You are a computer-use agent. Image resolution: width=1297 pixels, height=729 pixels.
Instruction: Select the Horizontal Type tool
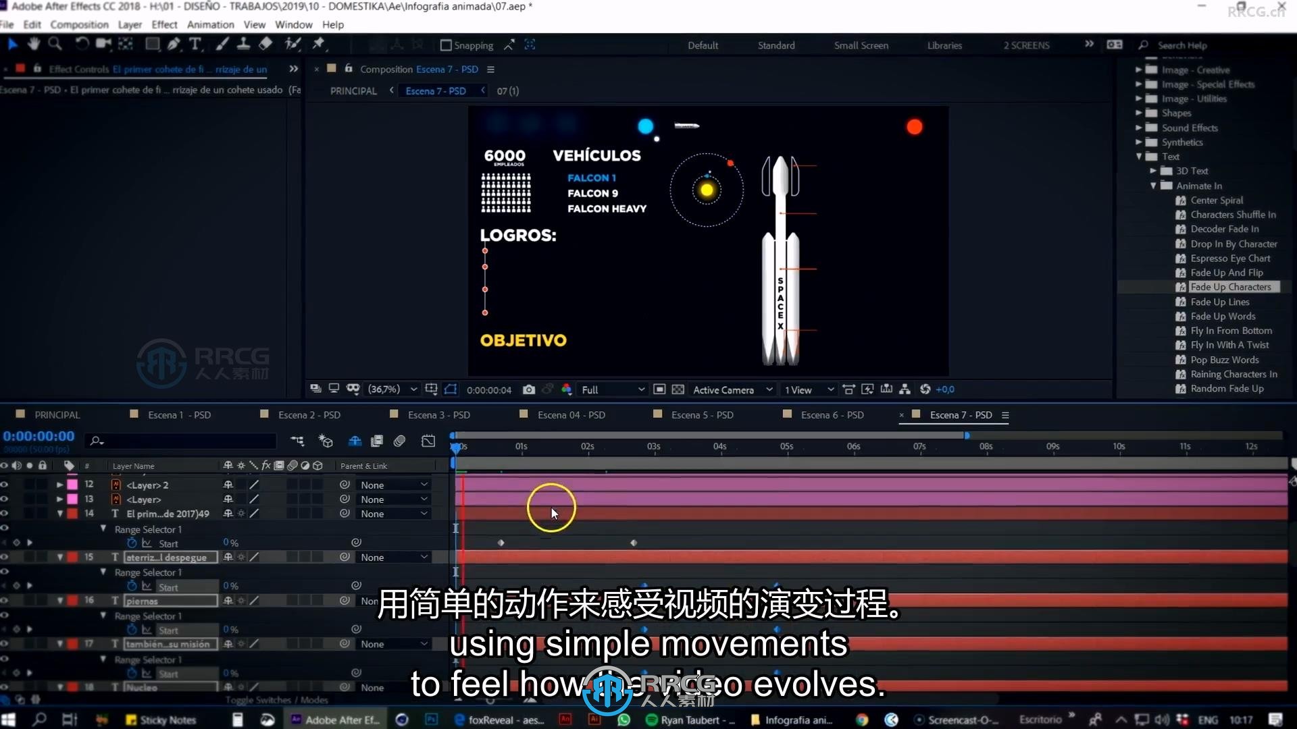(x=195, y=45)
